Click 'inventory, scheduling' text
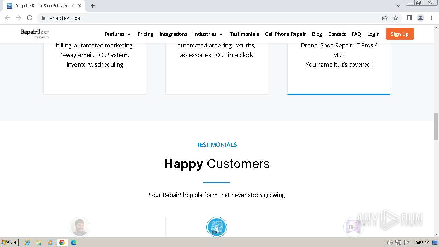 (95, 64)
